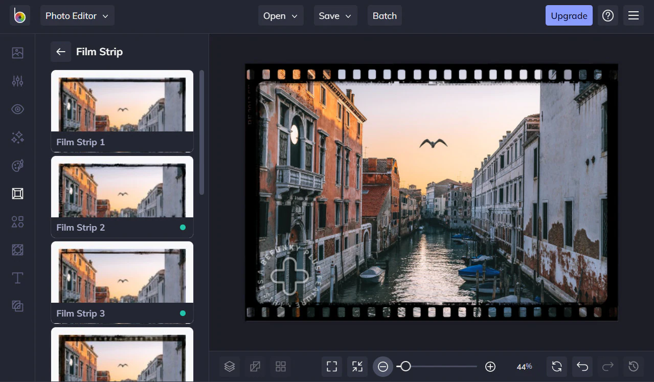Click the Film Strip panel title

click(99, 52)
